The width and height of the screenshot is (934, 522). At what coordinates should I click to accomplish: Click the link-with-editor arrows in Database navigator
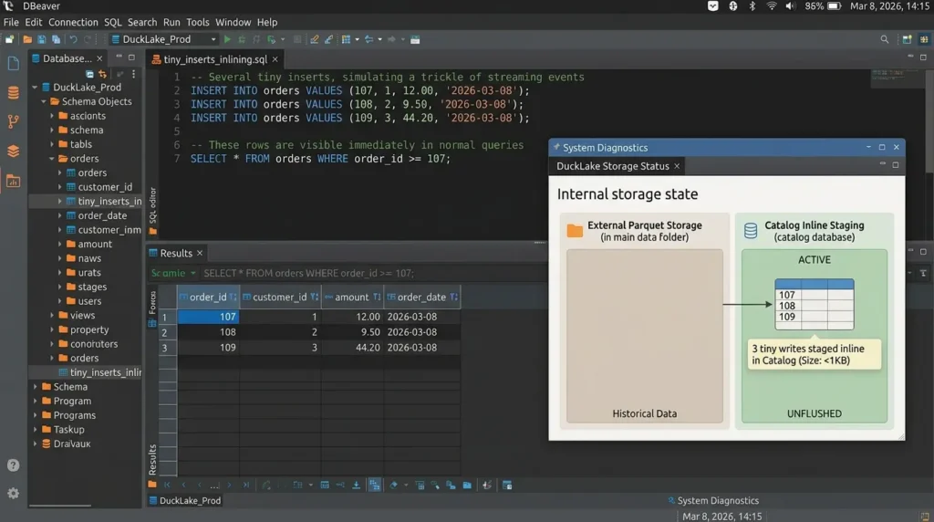coord(102,74)
